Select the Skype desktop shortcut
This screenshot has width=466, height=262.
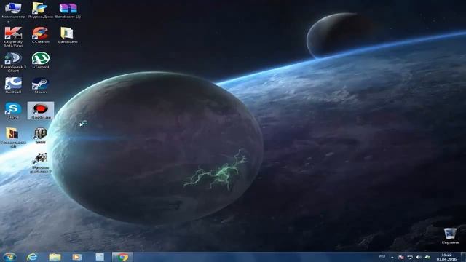(13, 111)
